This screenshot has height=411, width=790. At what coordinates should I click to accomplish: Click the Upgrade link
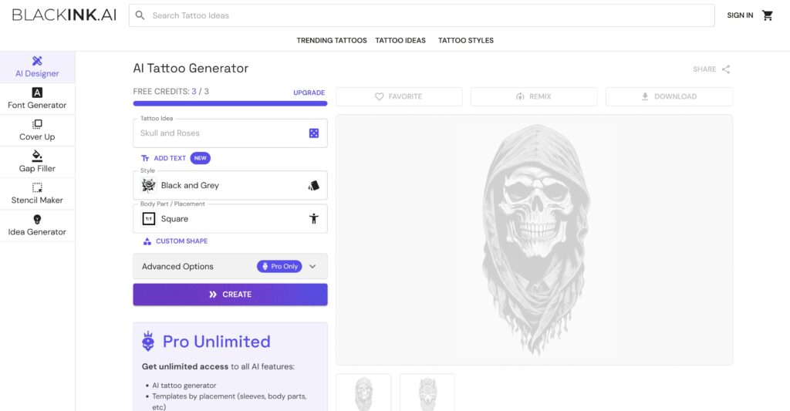tap(309, 93)
